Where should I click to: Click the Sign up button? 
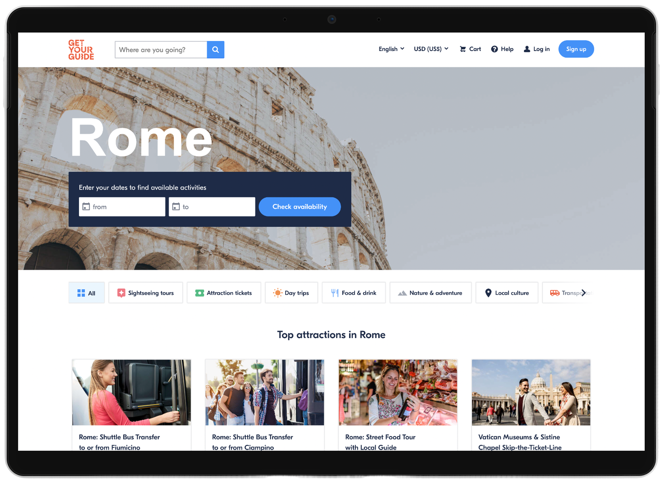click(576, 49)
